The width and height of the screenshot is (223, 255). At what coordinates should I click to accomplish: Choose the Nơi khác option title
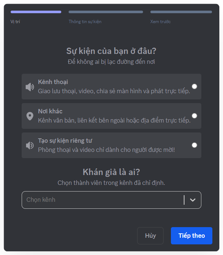50,111
